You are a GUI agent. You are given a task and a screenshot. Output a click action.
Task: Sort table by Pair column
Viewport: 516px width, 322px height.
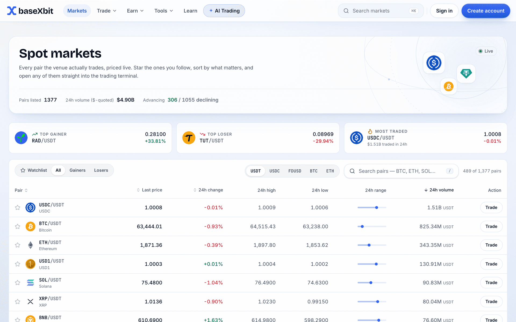(x=21, y=190)
